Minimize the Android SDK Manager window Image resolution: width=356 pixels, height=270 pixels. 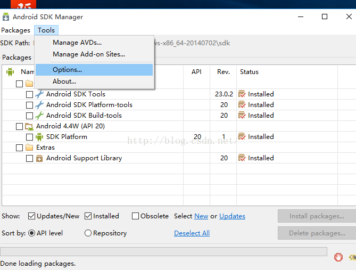(x=301, y=17)
